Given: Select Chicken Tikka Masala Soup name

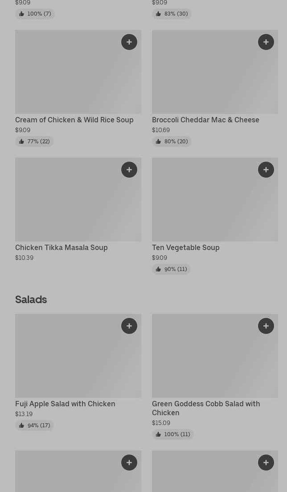Looking at the screenshot, I should (x=61, y=247).
